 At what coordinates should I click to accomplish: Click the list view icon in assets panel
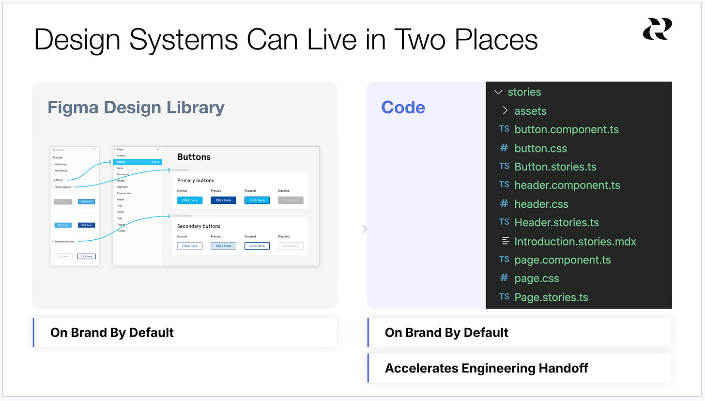[x=94, y=150]
